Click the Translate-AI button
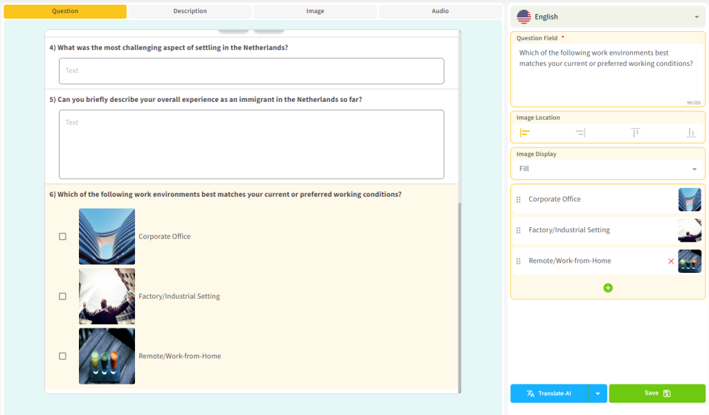This screenshot has width=709, height=415. pyautogui.click(x=549, y=394)
